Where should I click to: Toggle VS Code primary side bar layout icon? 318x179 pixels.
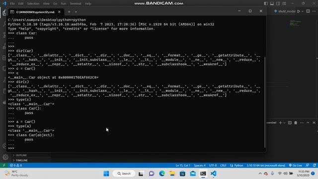pos(266,3)
